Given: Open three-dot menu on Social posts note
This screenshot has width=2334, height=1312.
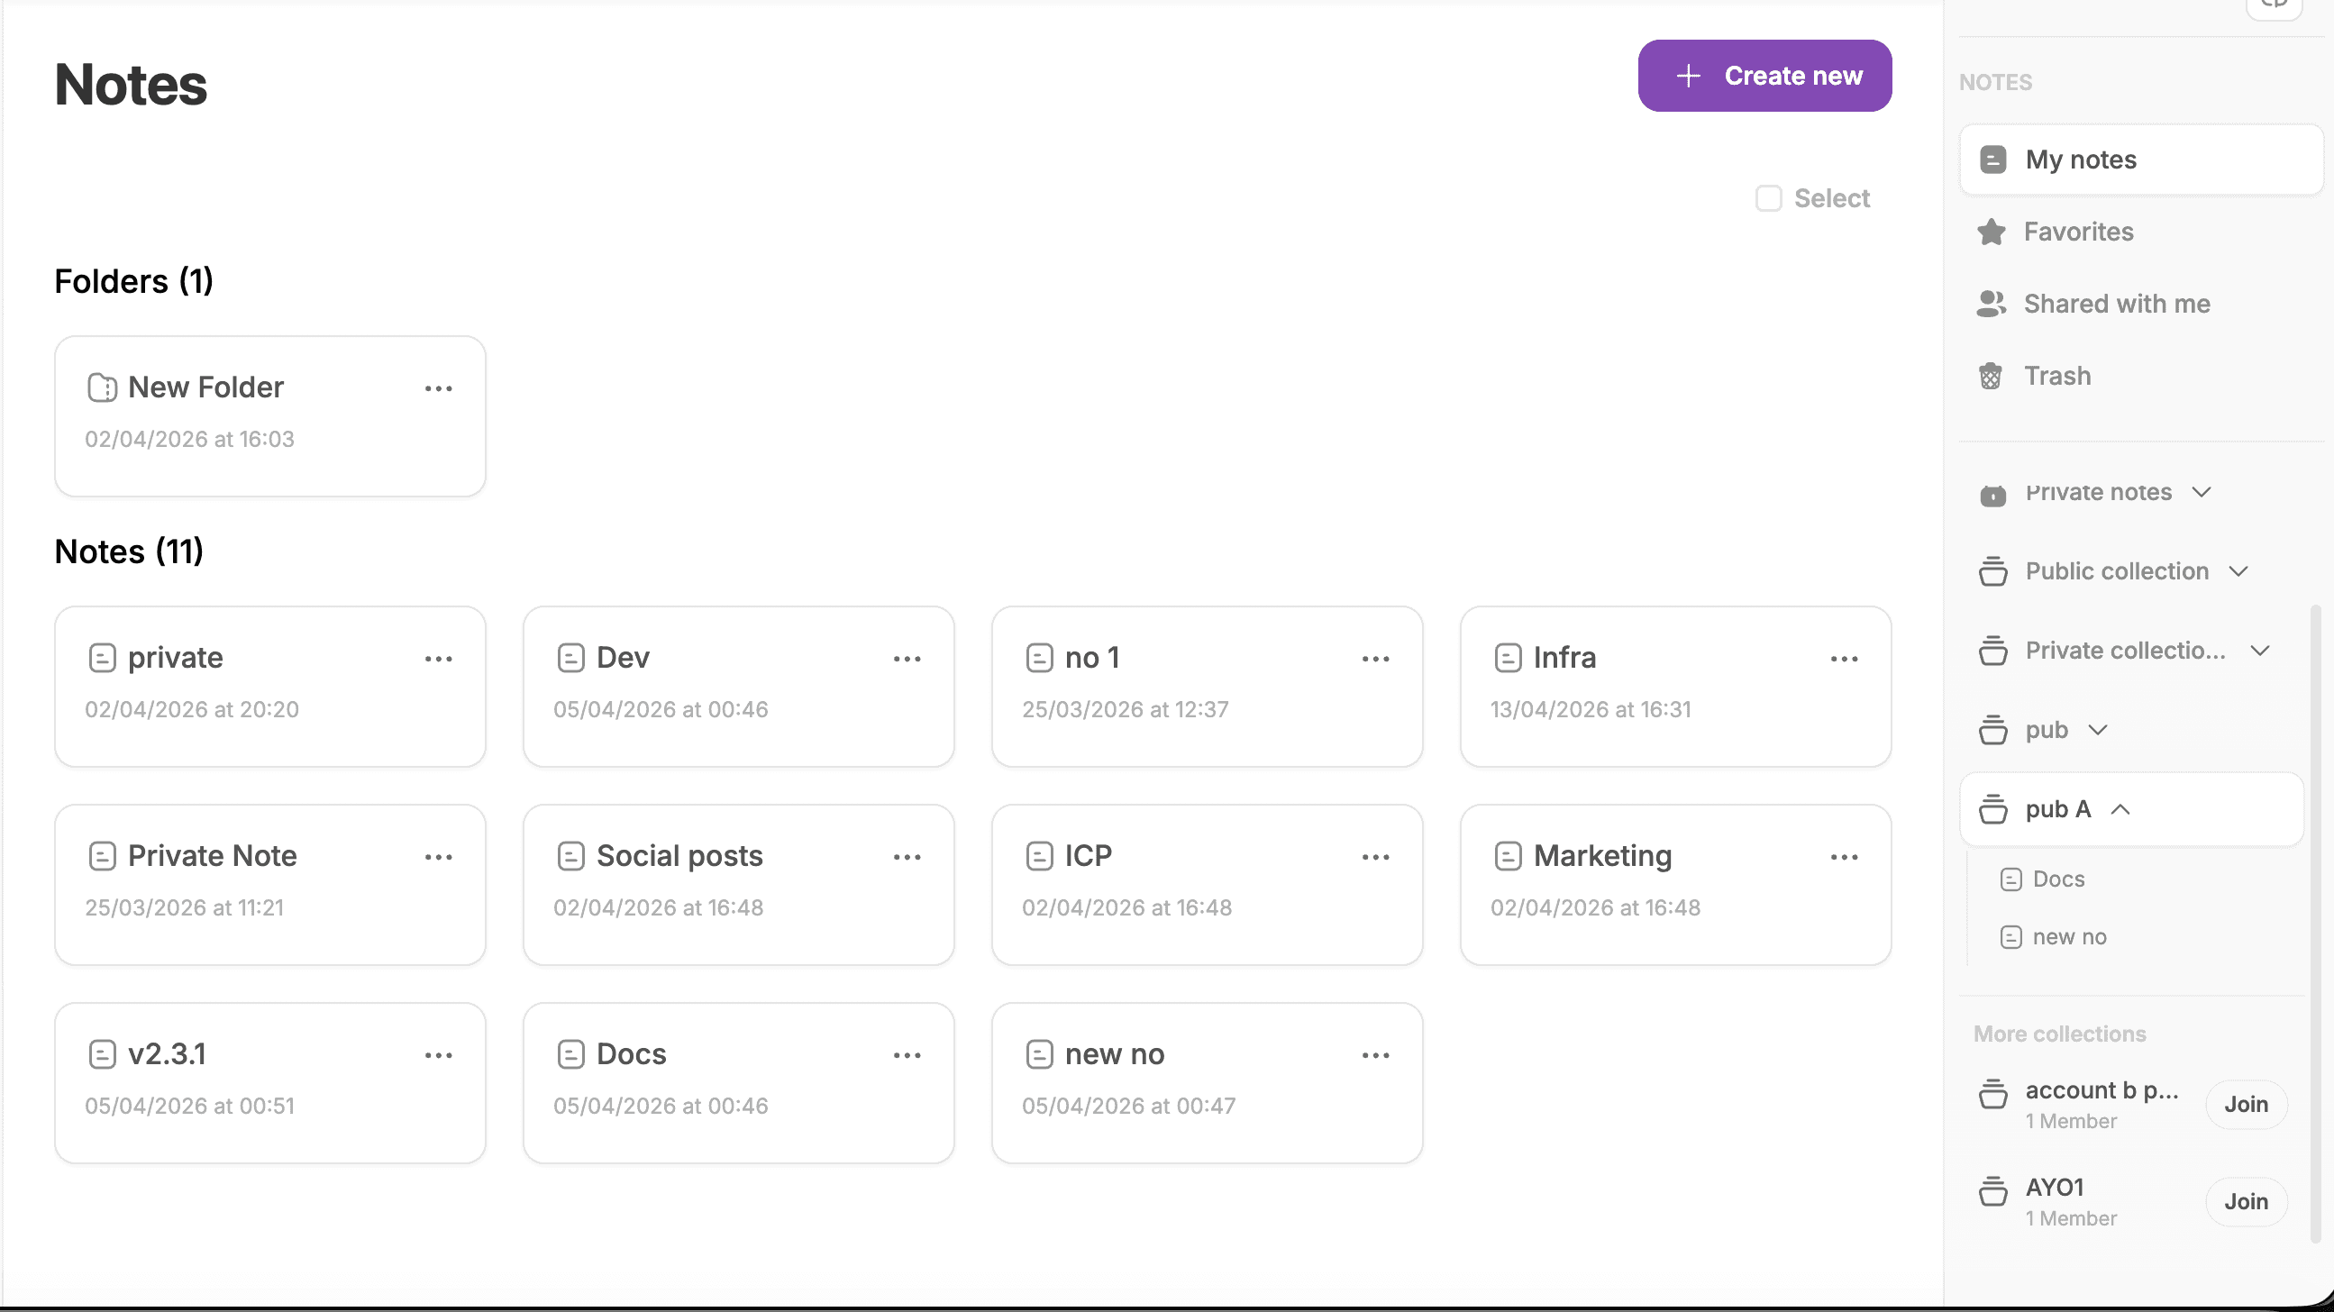Looking at the screenshot, I should tap(907, 857).
